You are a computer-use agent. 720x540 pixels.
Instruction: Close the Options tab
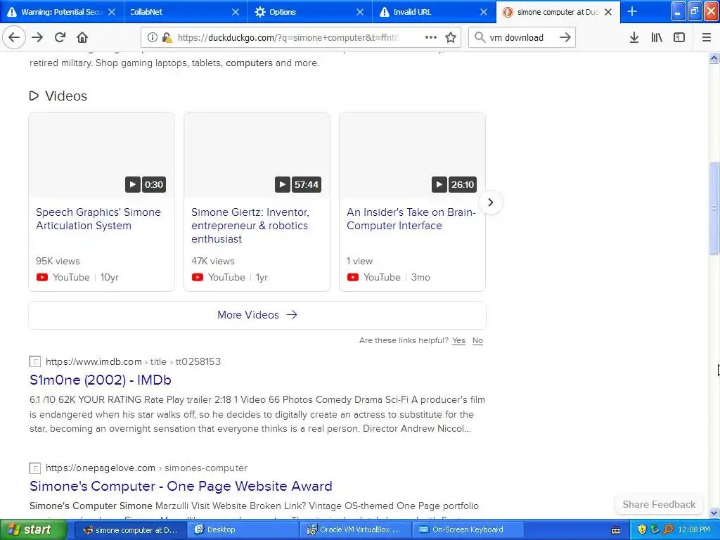pyautogui.click(x=360, y=12)
